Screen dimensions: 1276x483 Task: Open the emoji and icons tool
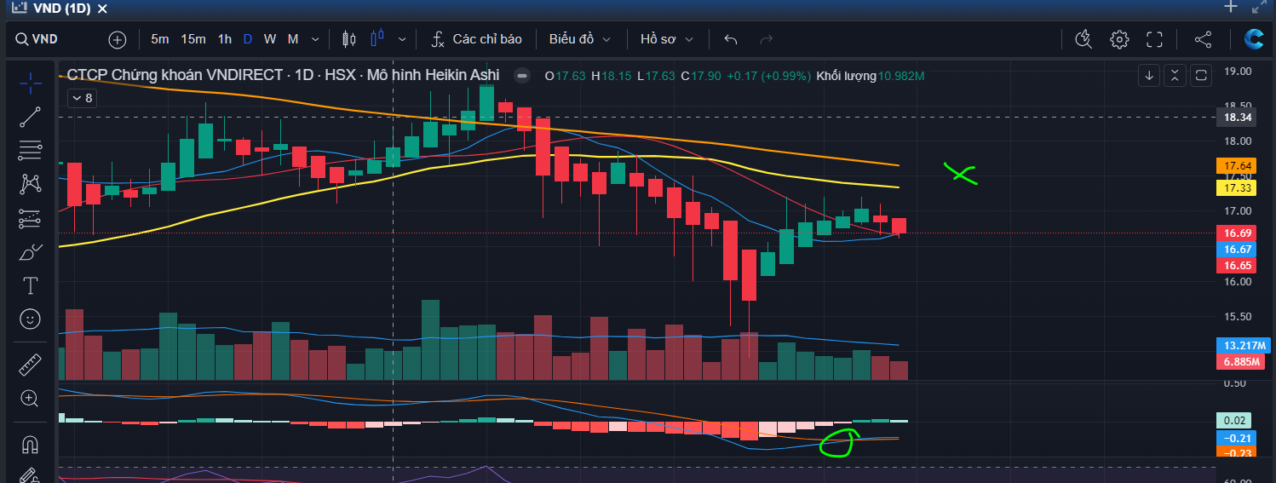[31, 319]
